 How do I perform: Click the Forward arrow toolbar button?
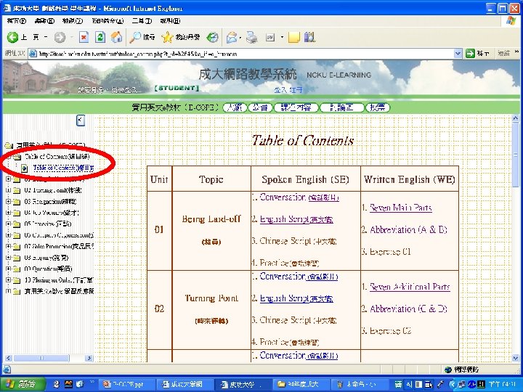click(60, 37)
